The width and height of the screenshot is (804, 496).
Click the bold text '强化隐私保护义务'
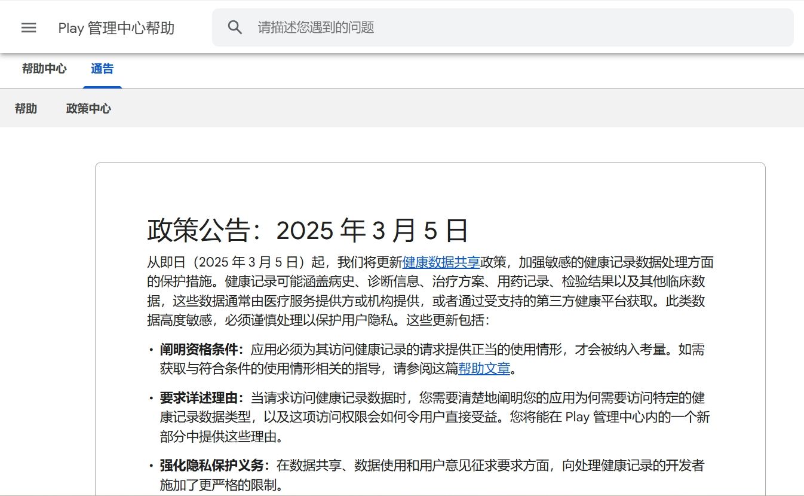211,466
